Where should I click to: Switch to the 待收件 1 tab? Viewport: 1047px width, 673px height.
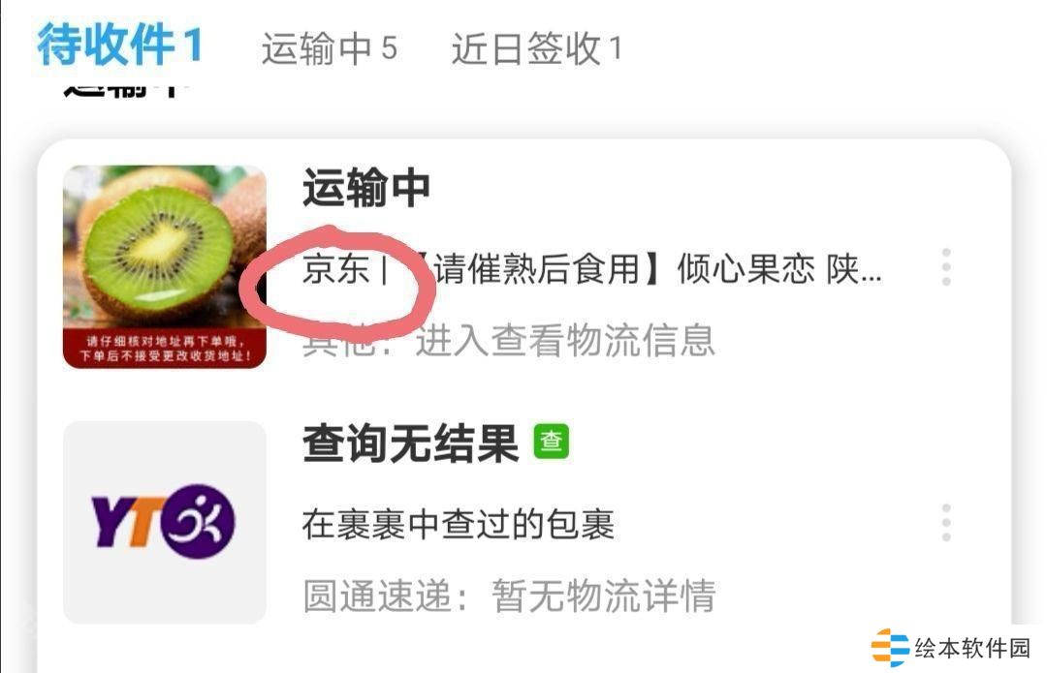tap(119, 46)
